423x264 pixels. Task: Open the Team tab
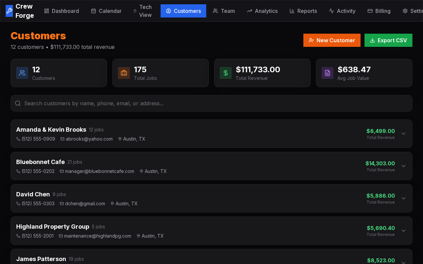pos(224,11)
